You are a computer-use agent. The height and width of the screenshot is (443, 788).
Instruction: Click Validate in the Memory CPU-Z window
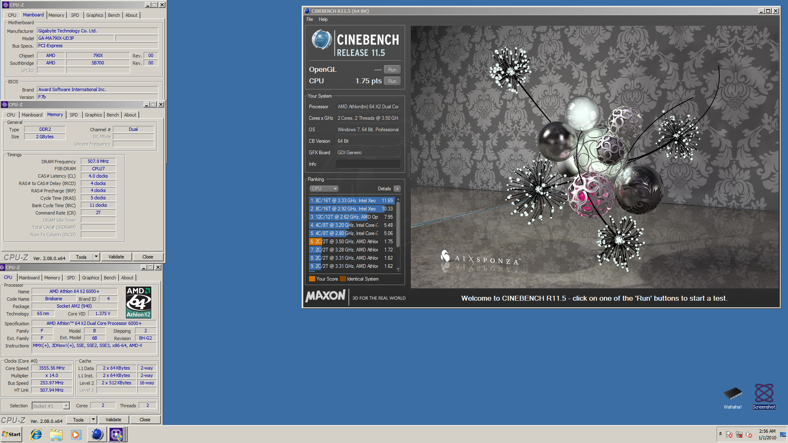click(116, 257)
